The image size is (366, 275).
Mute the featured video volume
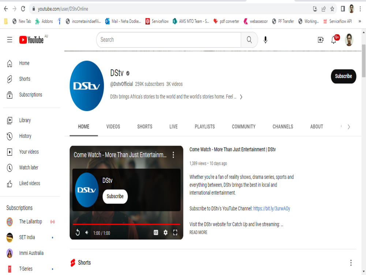87,233
